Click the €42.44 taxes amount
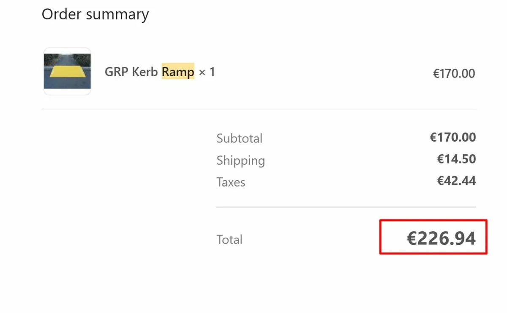This screenshot has width=507, height=313. pyautogui.click(x=456, y=181)
